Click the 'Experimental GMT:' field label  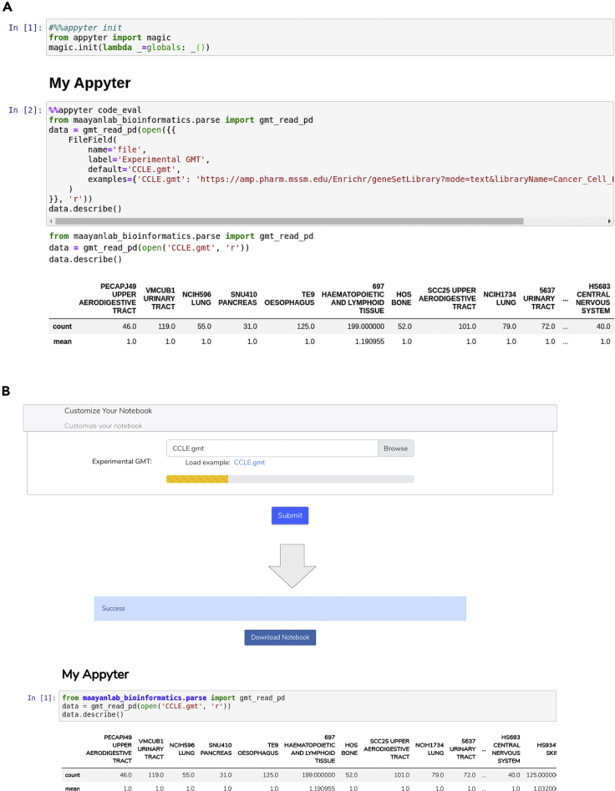[122, 460]
